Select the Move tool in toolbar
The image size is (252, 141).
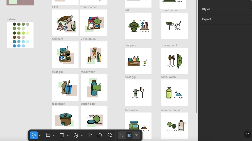click(x=34, y=135)
